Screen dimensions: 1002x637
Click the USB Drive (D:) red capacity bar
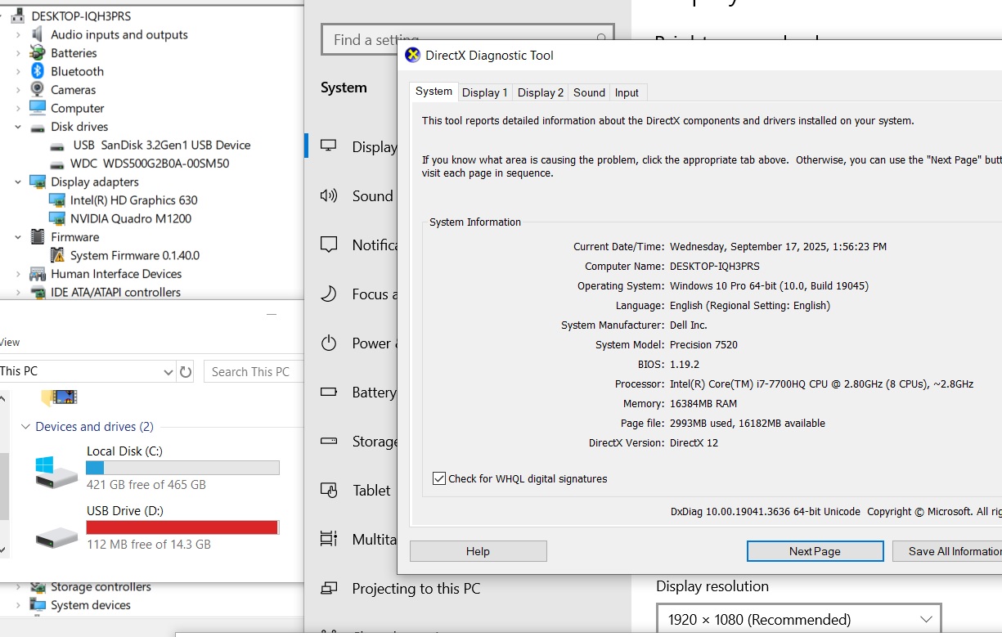tap(182, 527)
